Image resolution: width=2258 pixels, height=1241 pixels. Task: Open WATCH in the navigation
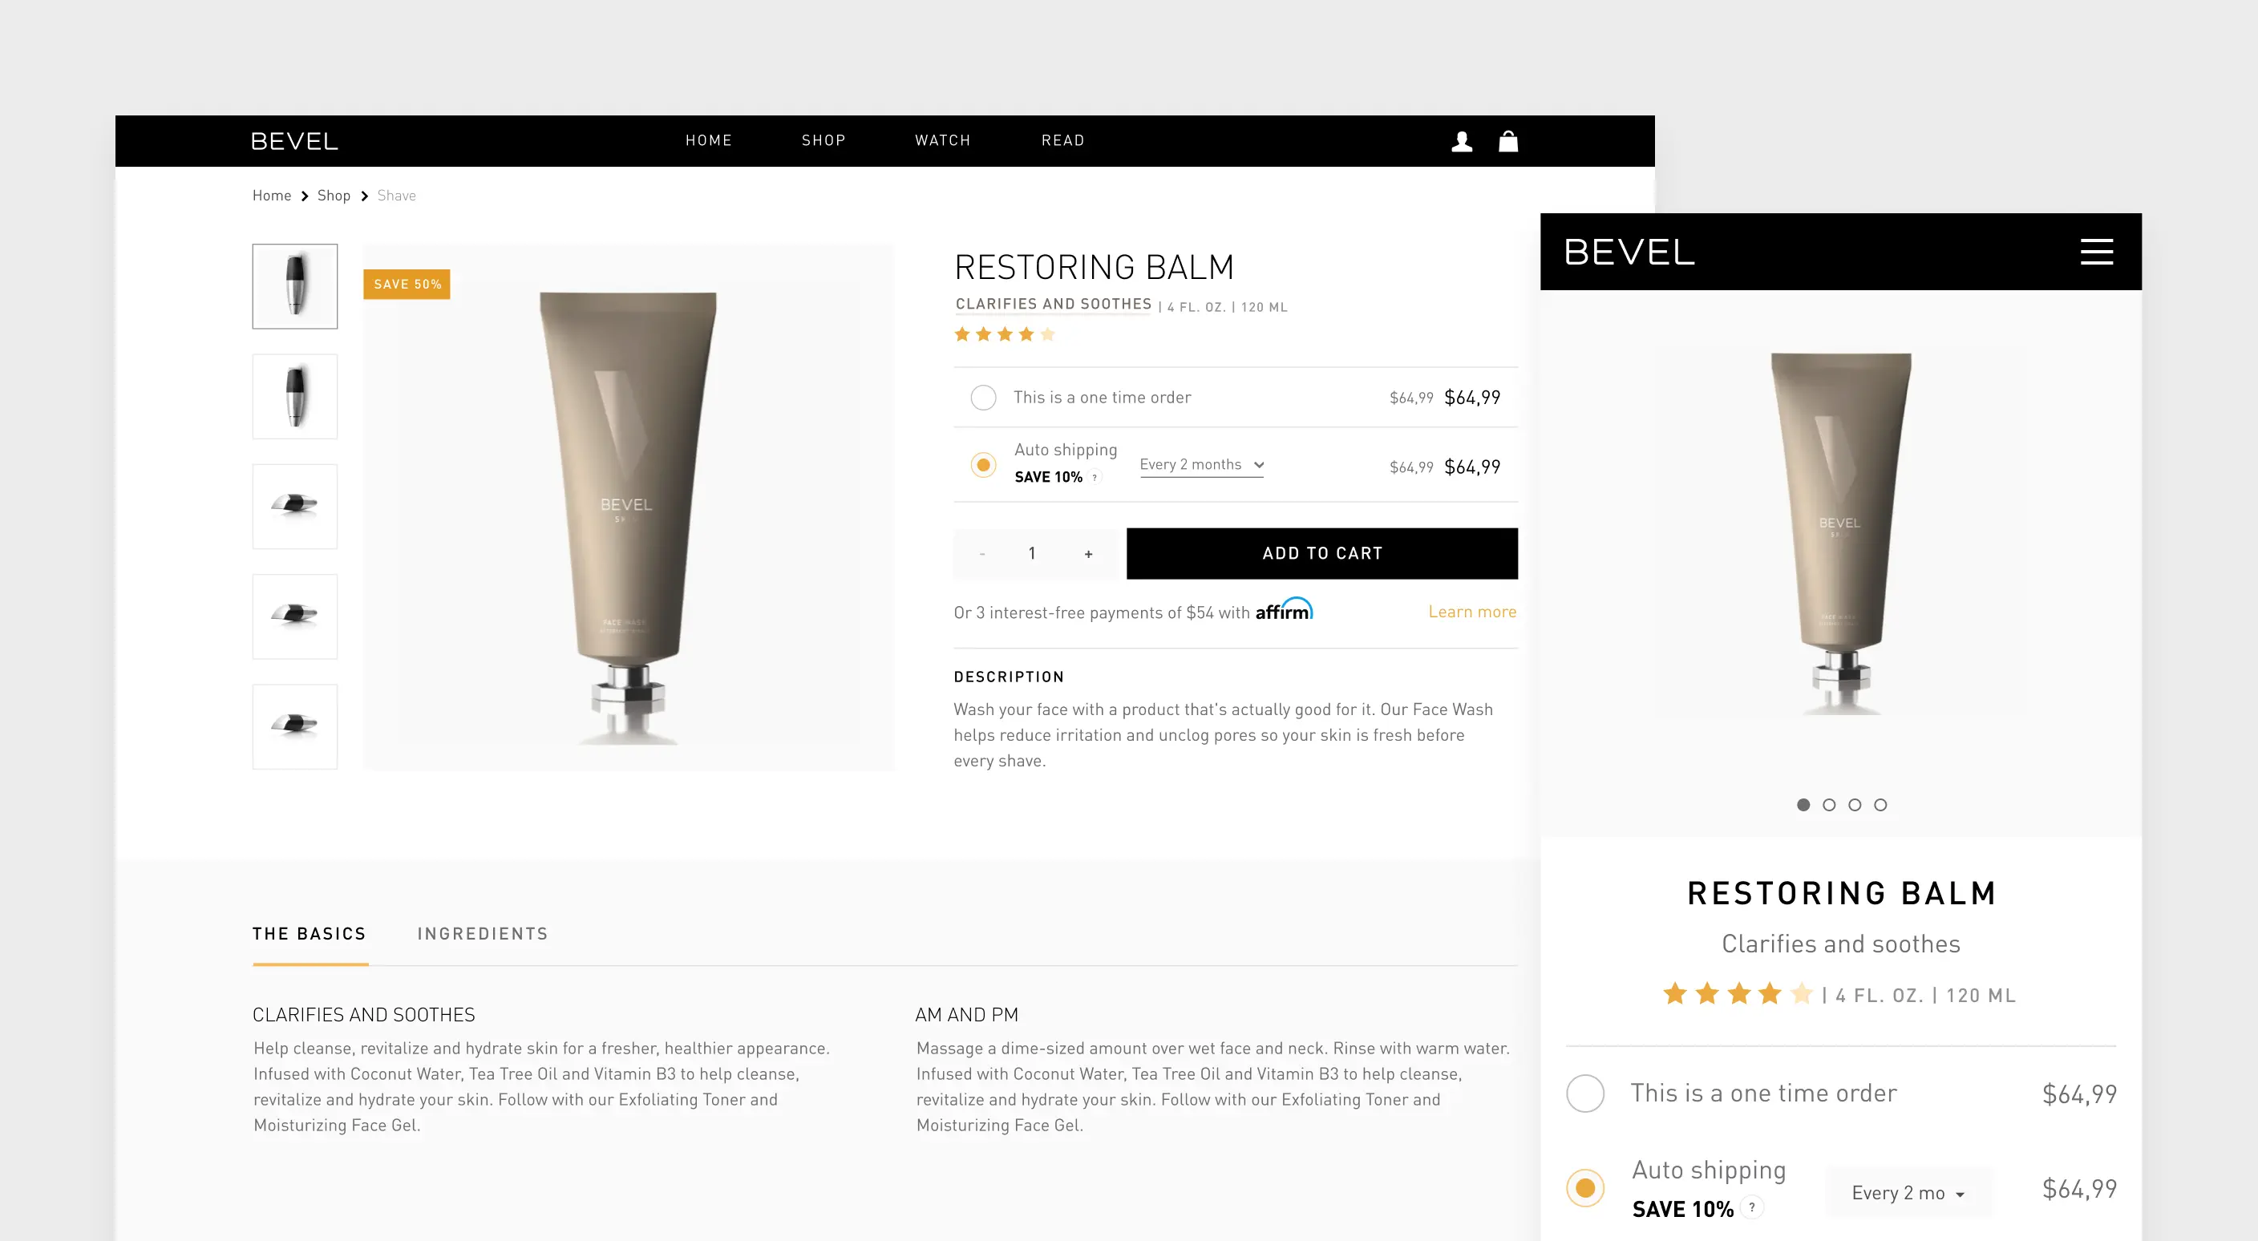[x=942, y=140]
